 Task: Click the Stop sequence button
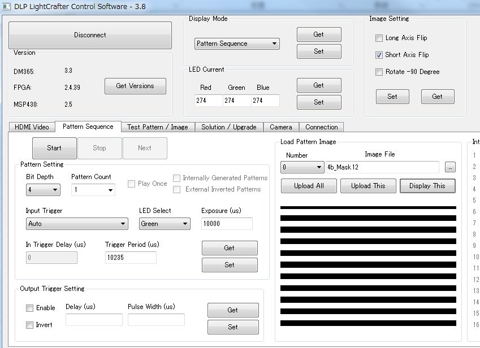[x=100, y=148]
